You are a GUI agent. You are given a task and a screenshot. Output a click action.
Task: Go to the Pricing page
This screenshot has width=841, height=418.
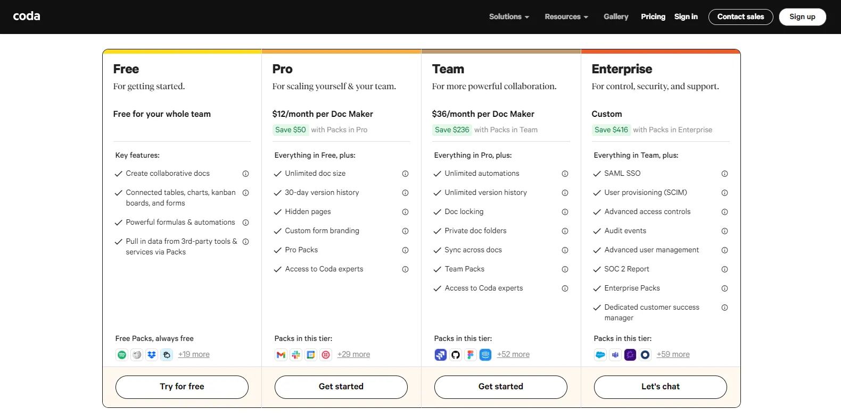[x=653, y=17]
